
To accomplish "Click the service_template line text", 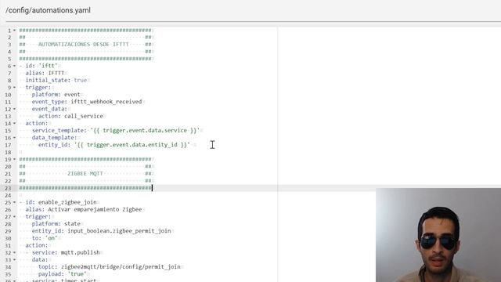I will [116, 131].
